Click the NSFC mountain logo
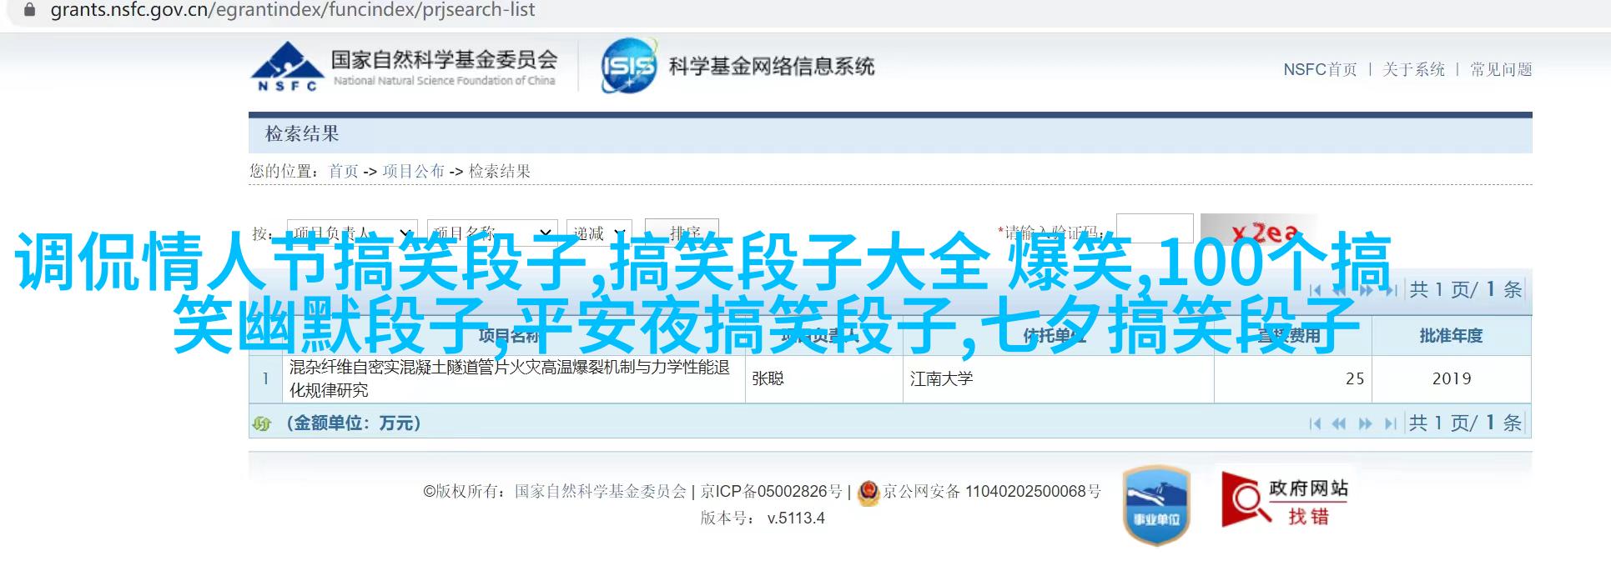 coord(285,67)
